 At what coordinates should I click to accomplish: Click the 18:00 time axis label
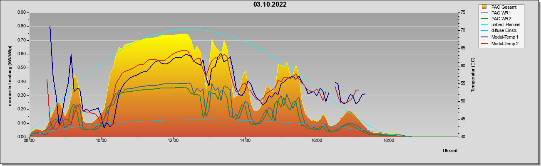point(389,141)
